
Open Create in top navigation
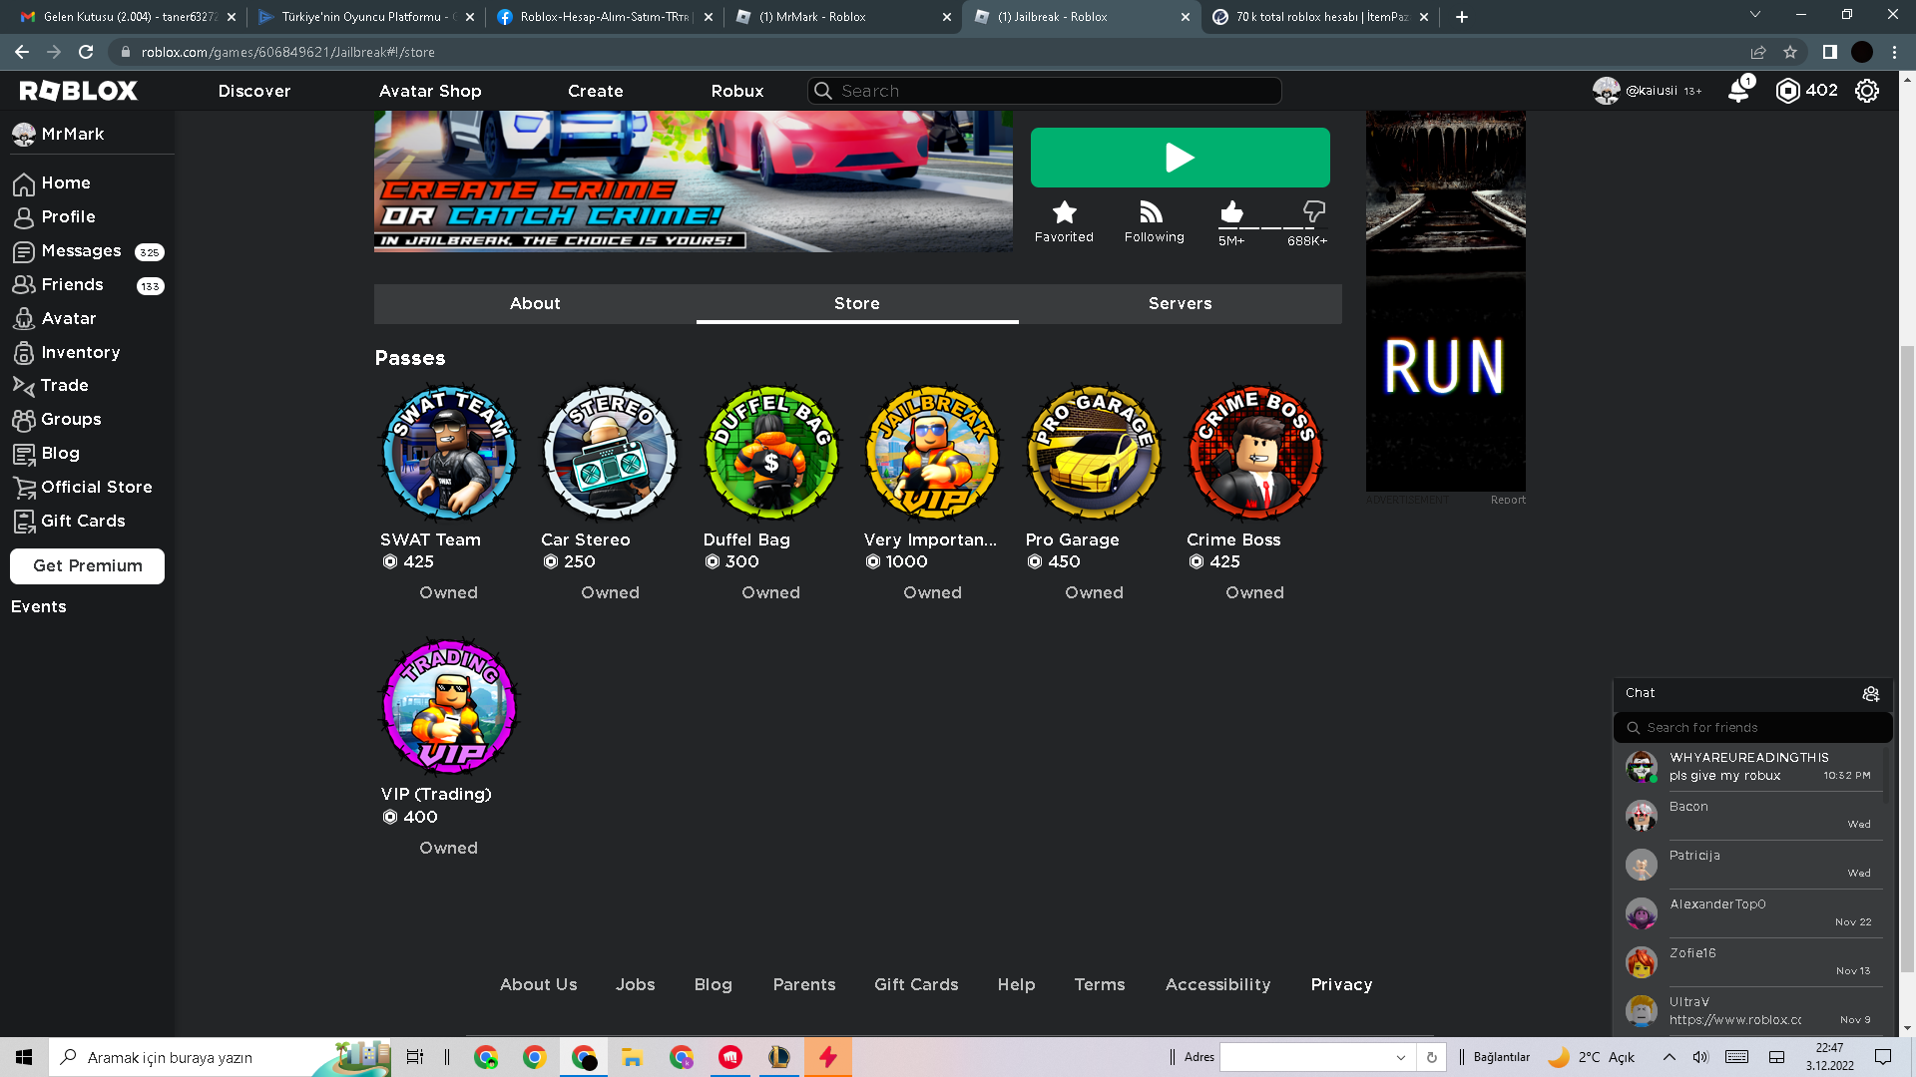coord(596,91)
